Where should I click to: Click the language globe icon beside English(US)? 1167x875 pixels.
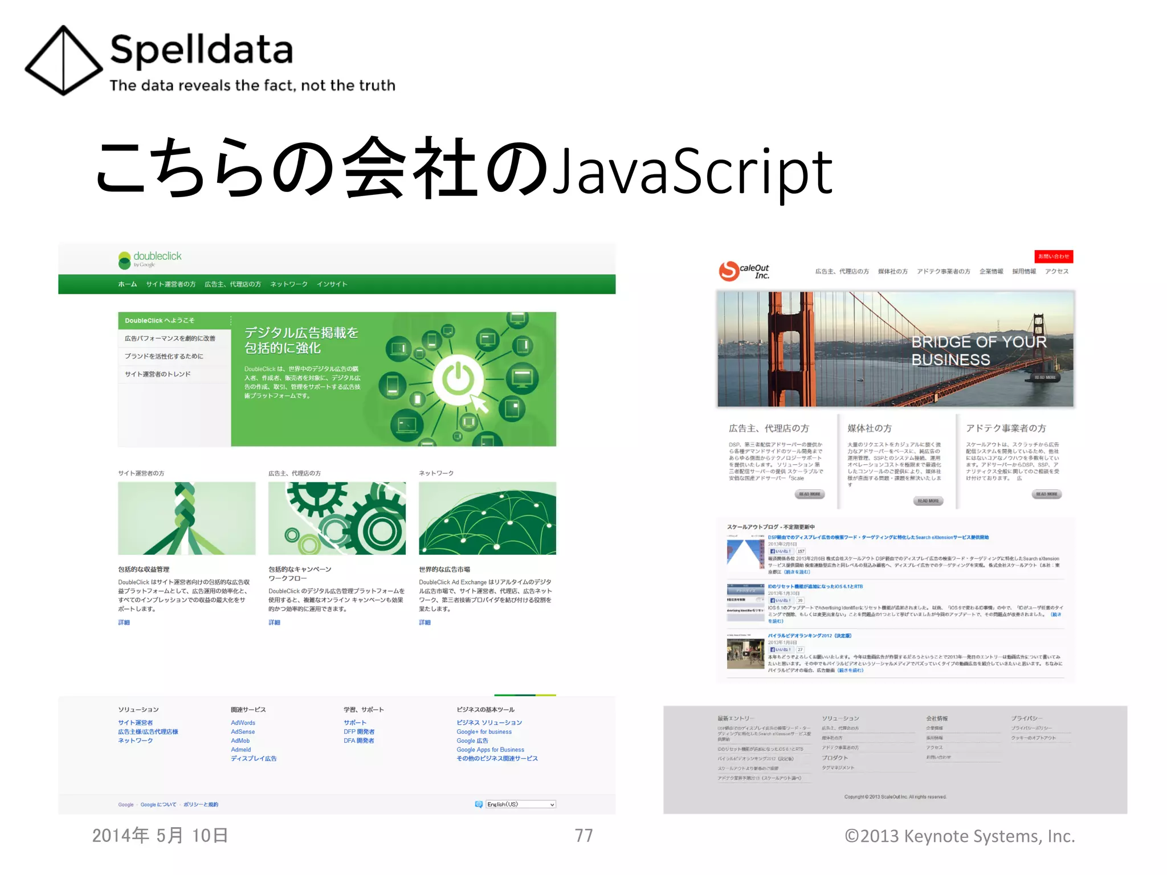(479, 804)
